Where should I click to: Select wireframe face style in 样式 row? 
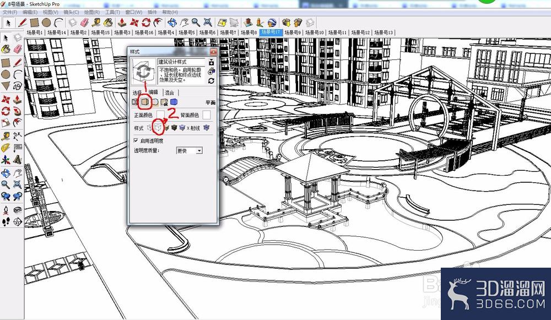point(149,128)
